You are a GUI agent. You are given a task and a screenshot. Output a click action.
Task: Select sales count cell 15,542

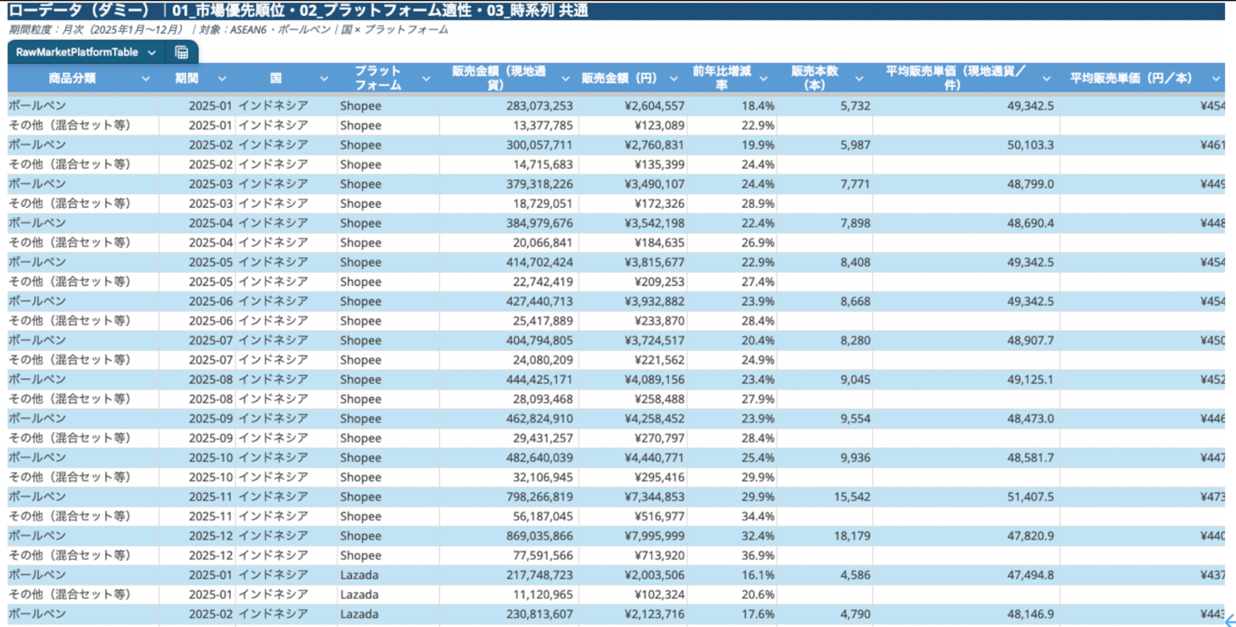pos(825,497)
